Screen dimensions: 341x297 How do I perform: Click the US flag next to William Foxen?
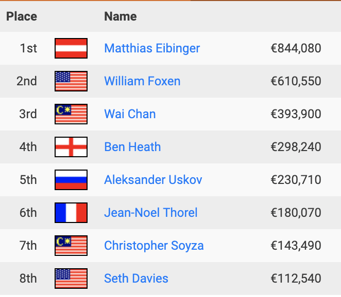(x=71, y=81)
